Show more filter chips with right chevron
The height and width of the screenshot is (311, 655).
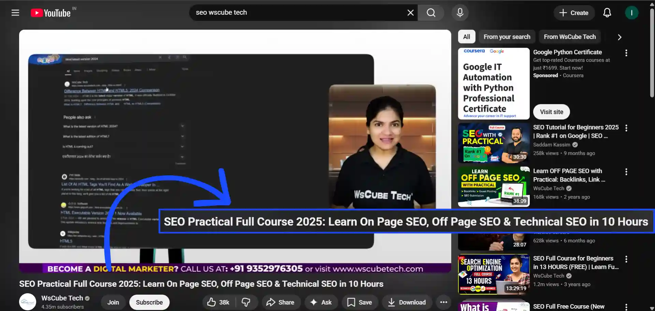click(620, 37)
